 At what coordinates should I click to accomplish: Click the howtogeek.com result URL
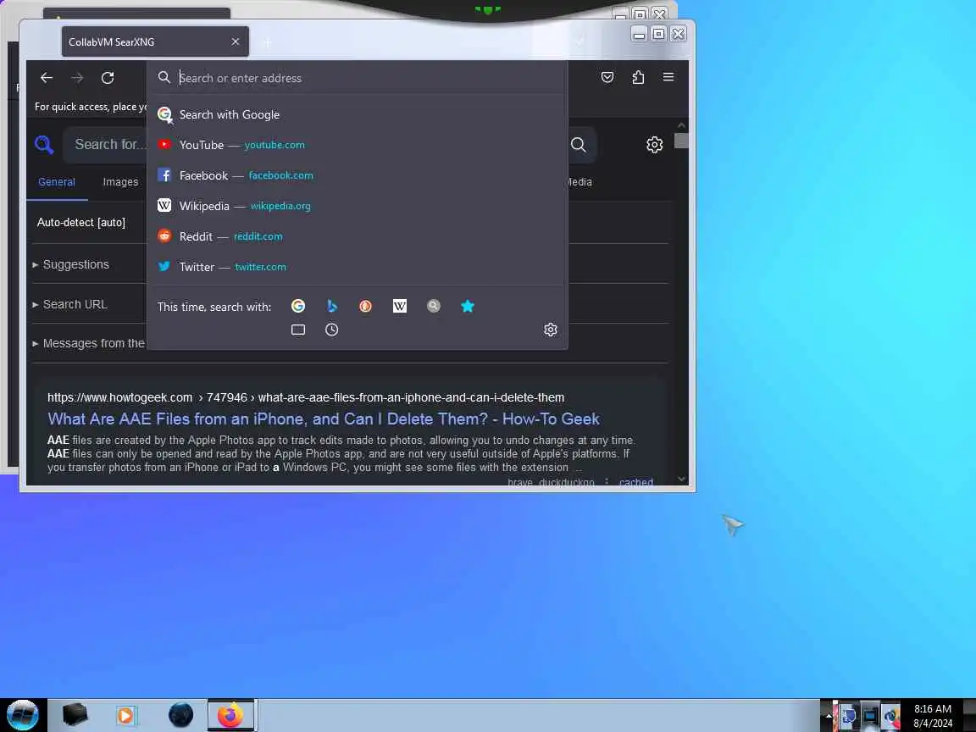[x=306, y=397]
